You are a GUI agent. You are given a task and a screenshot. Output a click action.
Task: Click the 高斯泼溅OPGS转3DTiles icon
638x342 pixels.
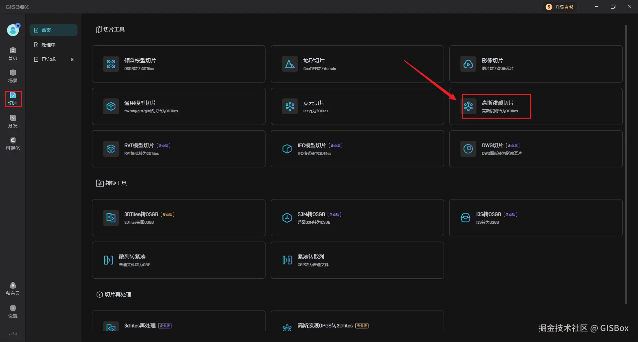click(x=287, y=327)
